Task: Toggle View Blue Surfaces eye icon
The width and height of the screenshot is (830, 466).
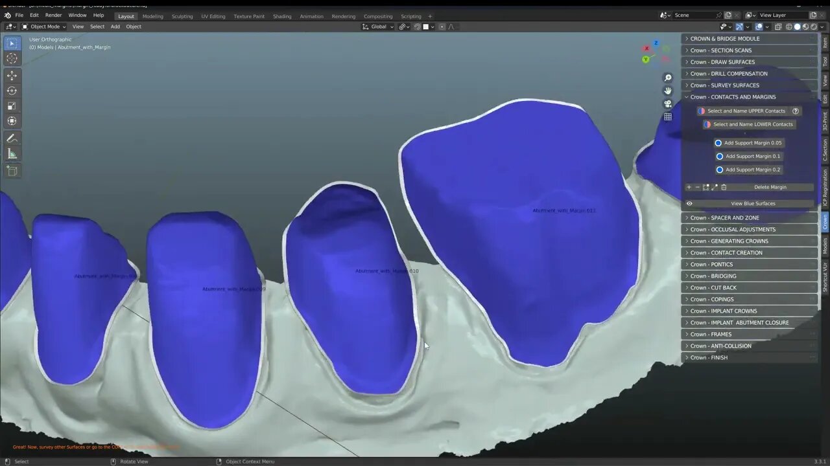Action: [689, 203]
